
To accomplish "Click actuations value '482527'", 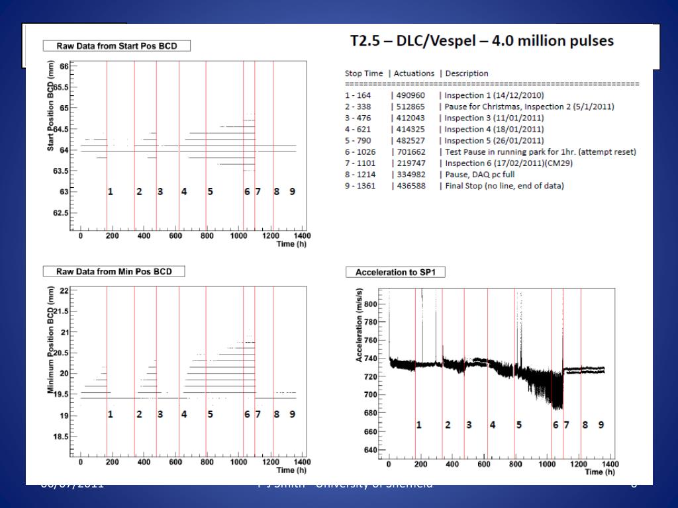I will (x=411, y=140).
